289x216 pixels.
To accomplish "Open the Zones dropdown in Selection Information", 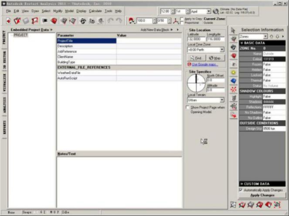I will pos(265,36).
